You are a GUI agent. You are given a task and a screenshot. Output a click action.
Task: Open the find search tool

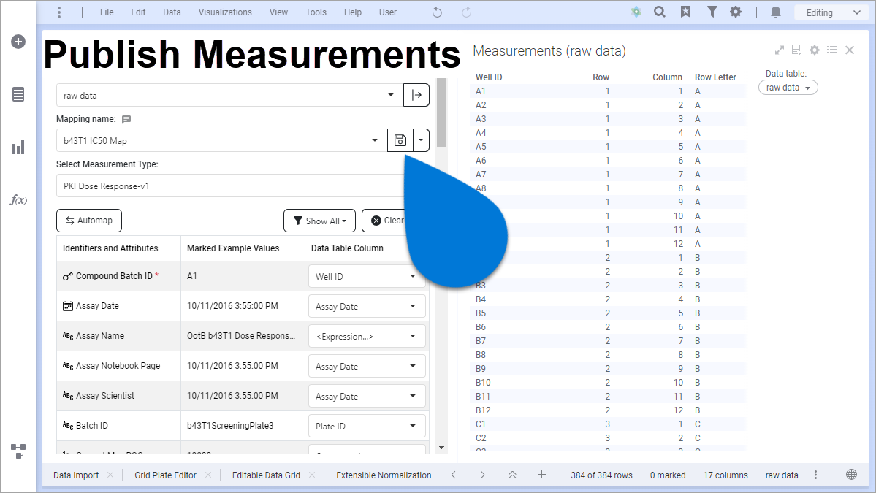point(660,12)
